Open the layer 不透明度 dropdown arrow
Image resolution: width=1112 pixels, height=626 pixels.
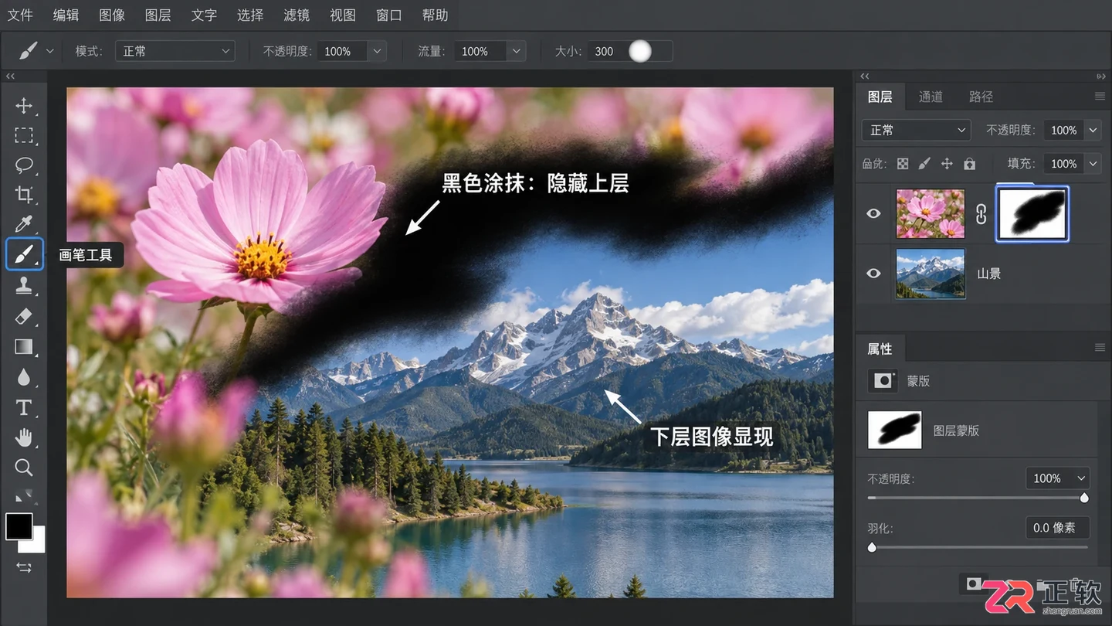[1093, 130]
